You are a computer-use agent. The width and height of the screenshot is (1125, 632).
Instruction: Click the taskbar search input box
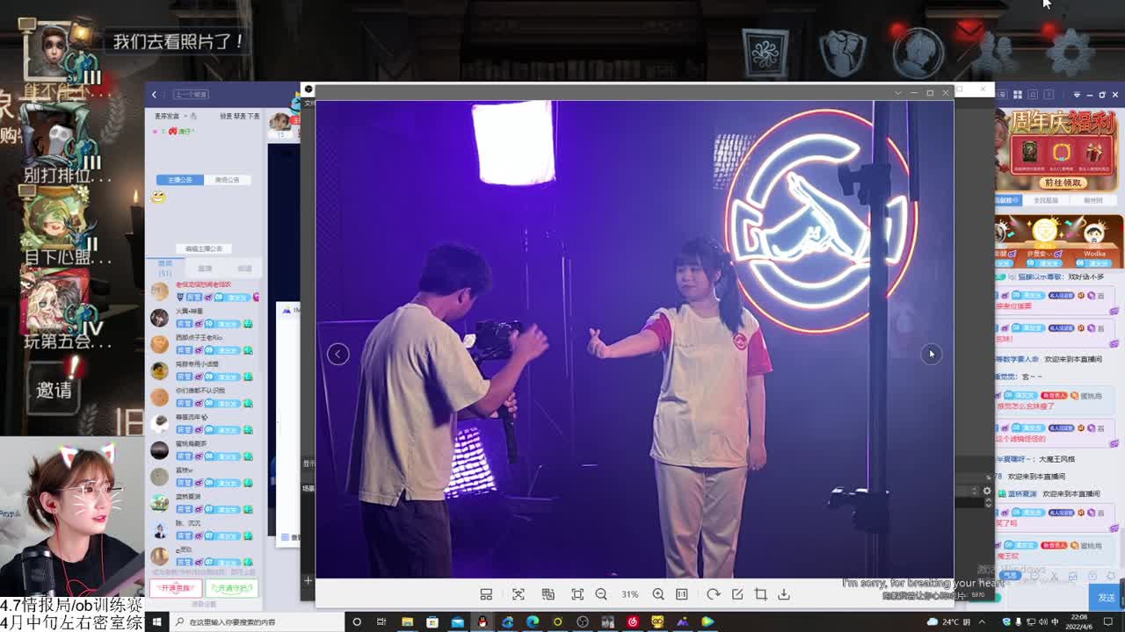(x=258, y=621)
